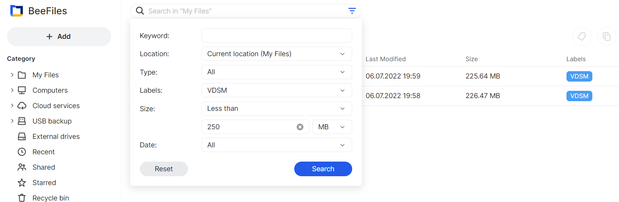The image size is (619, 202).
Task: Click the copy icon button
Action: point(607,37)
